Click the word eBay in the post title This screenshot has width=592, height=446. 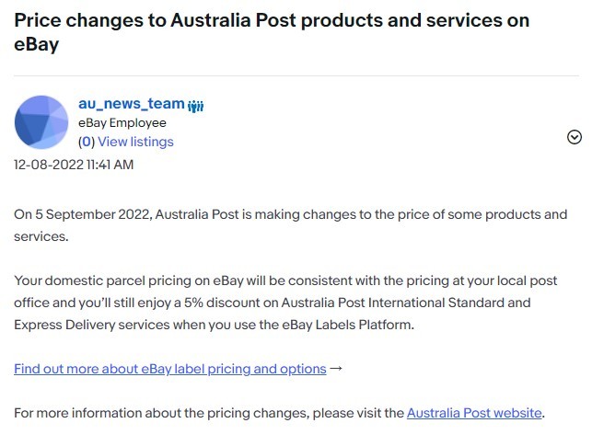(x=35, y=44)
